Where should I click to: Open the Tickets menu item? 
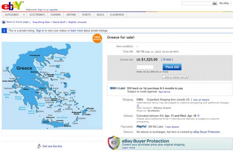point(86,15)
